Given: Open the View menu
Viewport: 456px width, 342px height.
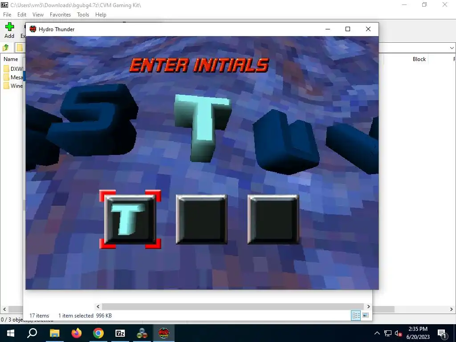Looking at the screenshot, I should click(x=38, y=15).
